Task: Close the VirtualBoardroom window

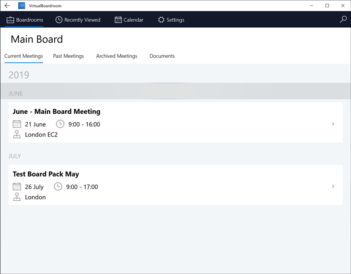Action: pos(343,5)
